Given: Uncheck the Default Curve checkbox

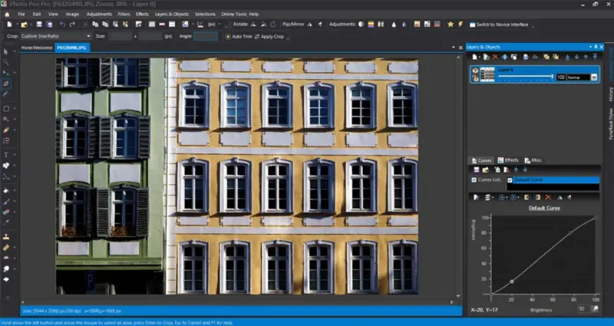Looking at the screenshot, I should tap(510, 179).
